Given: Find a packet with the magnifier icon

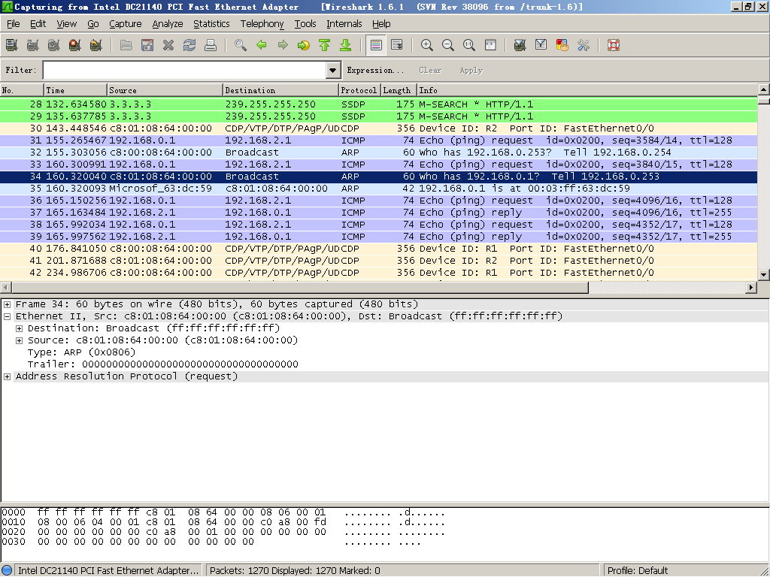Looking at the screenshot, I should [x=241, y=45].
